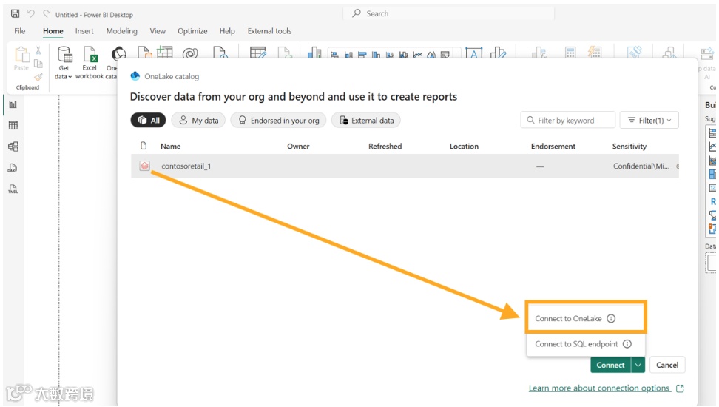
Task: Open the External tools ribbon tab
Action: [x=269, y=31]
